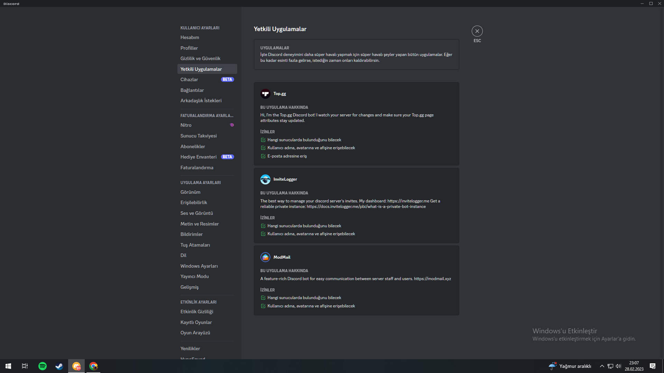Open Steam from the taskbar

tap(59, 366)
